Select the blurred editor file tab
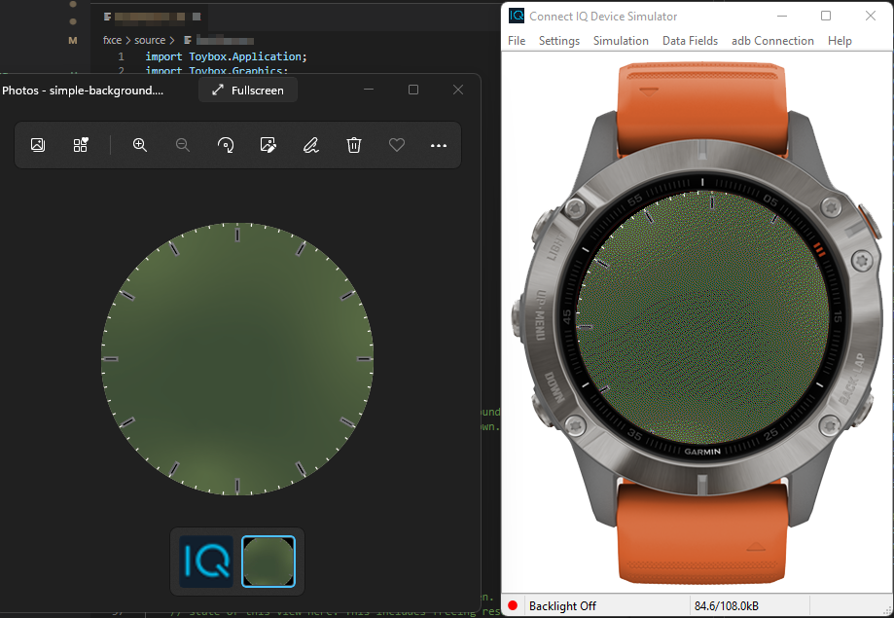The image size is (894, 618). coord(152,17)
